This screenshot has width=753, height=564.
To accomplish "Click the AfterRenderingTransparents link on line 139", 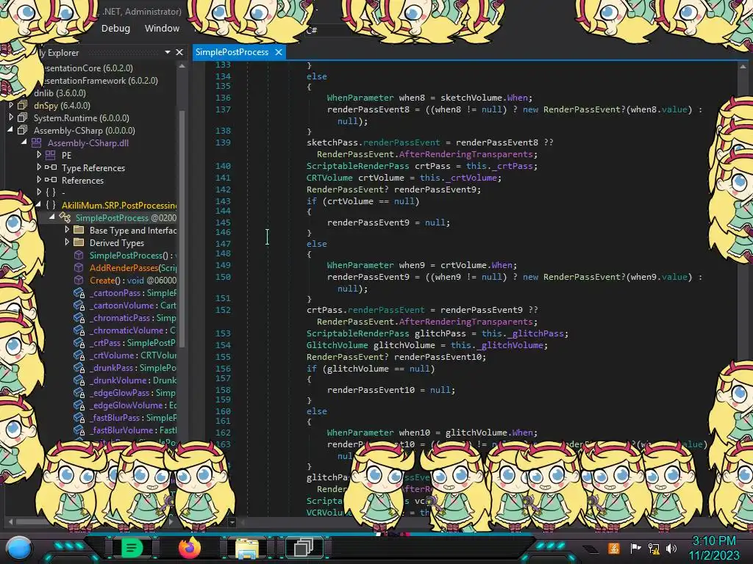I will point(465,154).
